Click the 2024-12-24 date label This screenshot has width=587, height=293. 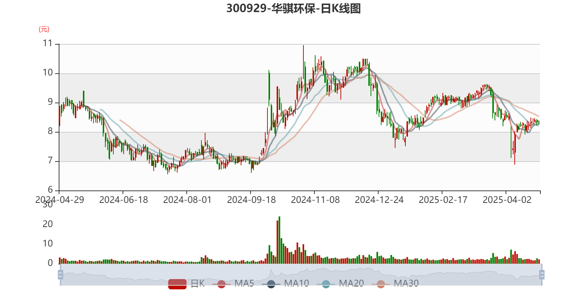379,200
